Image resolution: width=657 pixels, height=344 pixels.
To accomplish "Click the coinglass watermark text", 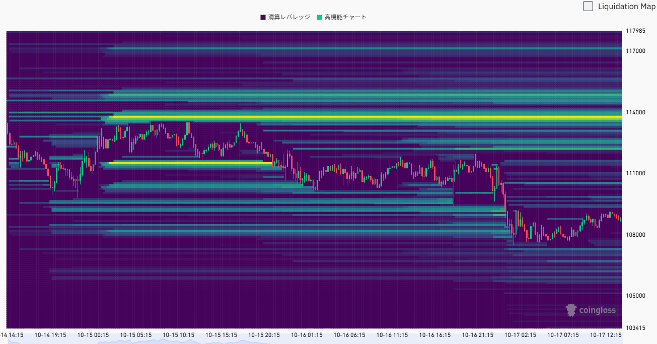I will pyautogui.click(x=597, y=310).
